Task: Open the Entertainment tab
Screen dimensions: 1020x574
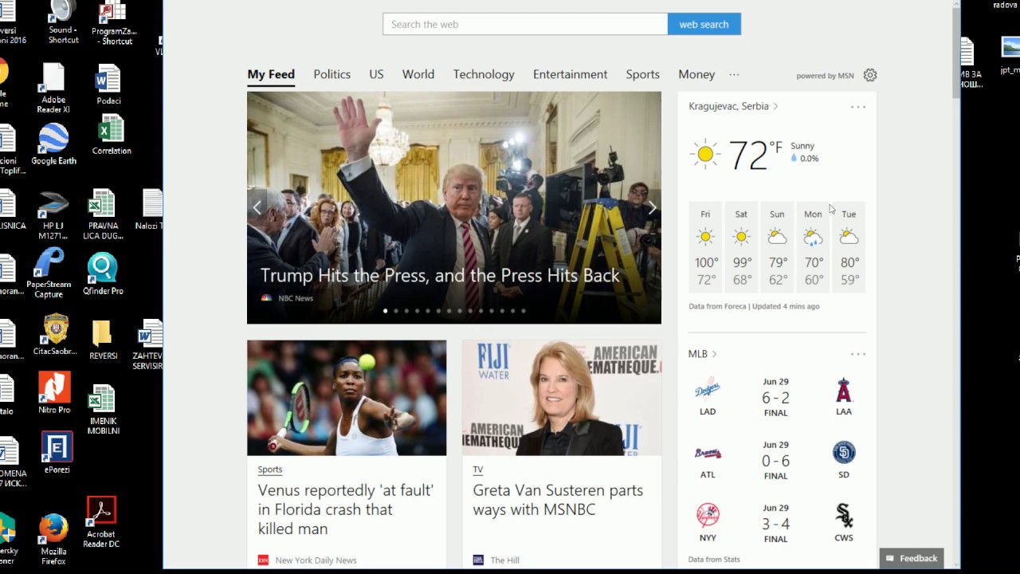Action: (570, 74)
